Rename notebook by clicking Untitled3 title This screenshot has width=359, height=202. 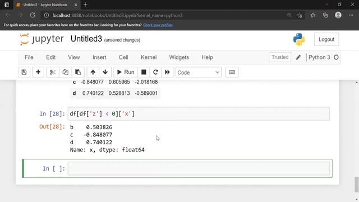pyautogui.click(x=86, y=39)
